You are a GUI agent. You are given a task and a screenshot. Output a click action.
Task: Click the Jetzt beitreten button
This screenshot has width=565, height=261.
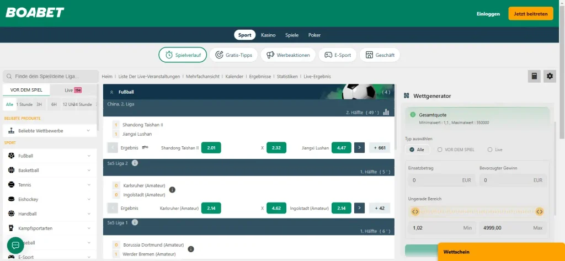(x=531, y=14)
